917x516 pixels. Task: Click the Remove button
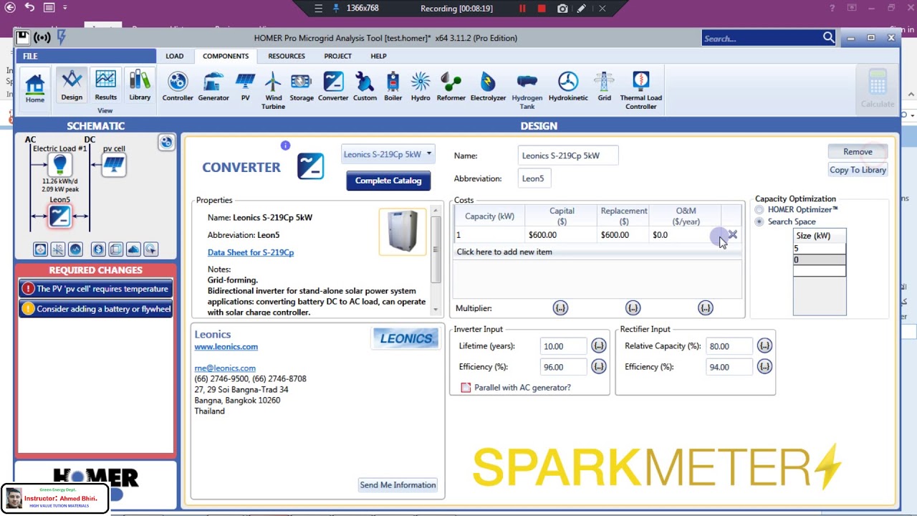[858, 151]
